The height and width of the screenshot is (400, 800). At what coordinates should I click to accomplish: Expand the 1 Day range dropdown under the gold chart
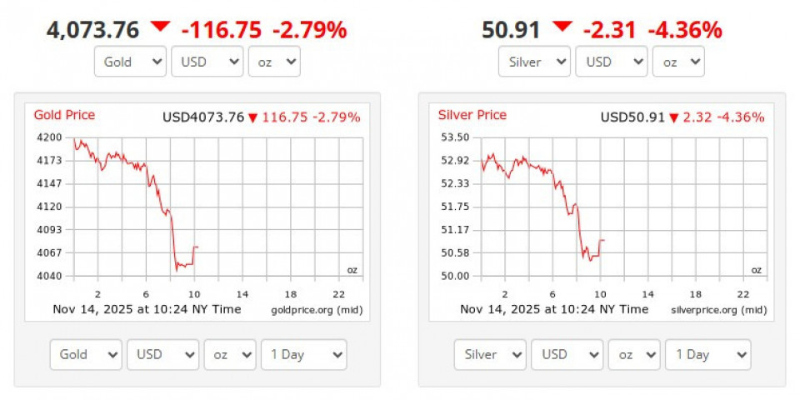[x=303, y=354]
